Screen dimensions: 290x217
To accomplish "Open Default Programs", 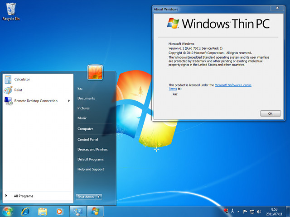I will [x=91, y=159].
